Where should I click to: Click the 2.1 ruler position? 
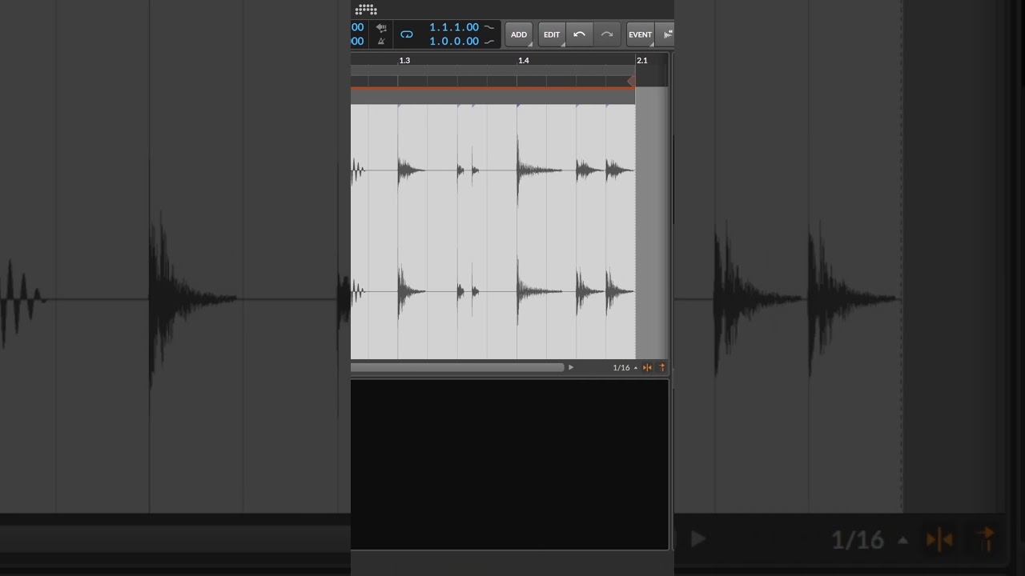click(x=641, y=61)
